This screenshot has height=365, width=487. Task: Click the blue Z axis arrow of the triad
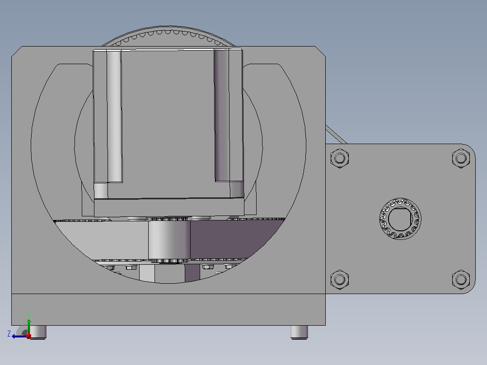[19, 336]
